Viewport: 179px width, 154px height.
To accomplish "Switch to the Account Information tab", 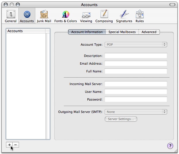I will (x=87, y=32).
